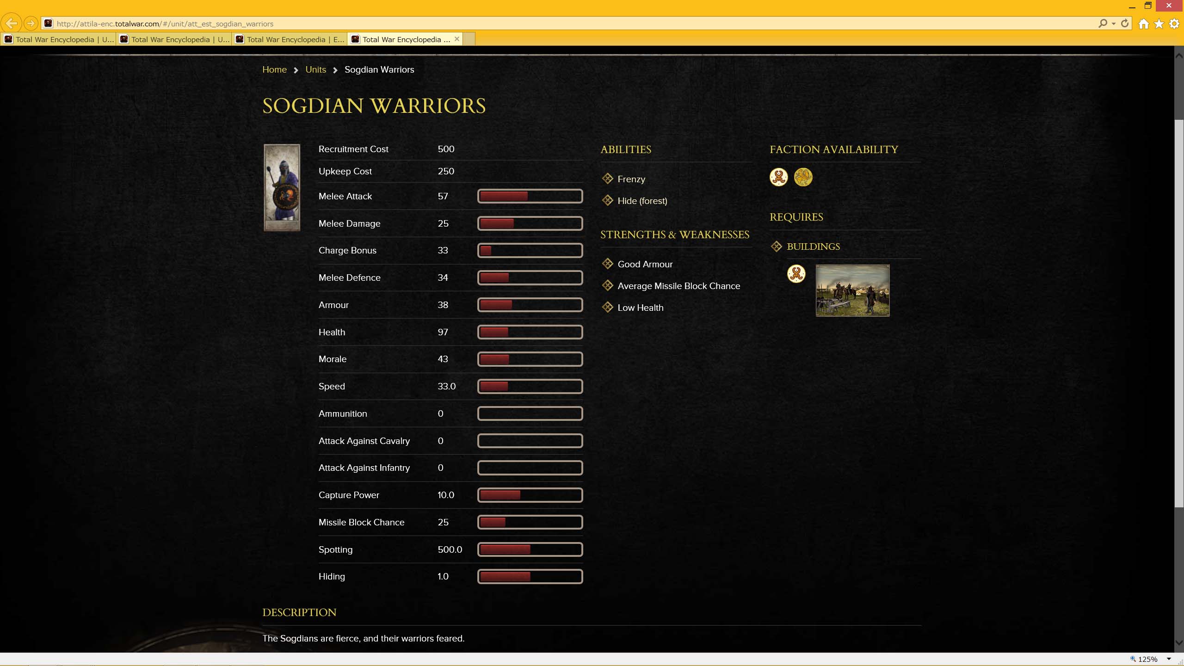Image resolution: width=1184 pixels, height=666 pixels.
Task: Open the required building thumbnail image
Action: (x=852, y=290)
